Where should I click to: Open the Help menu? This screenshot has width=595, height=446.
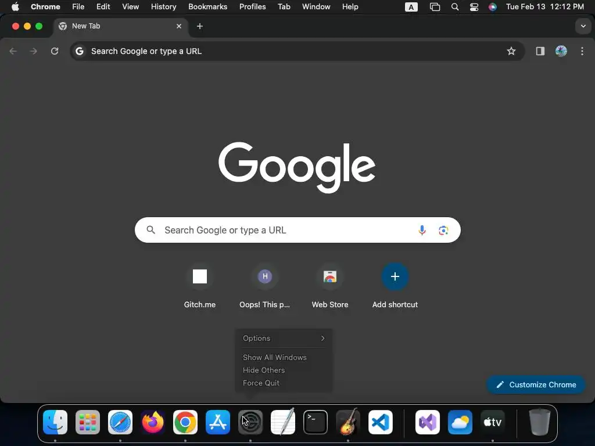click(350, 7)
